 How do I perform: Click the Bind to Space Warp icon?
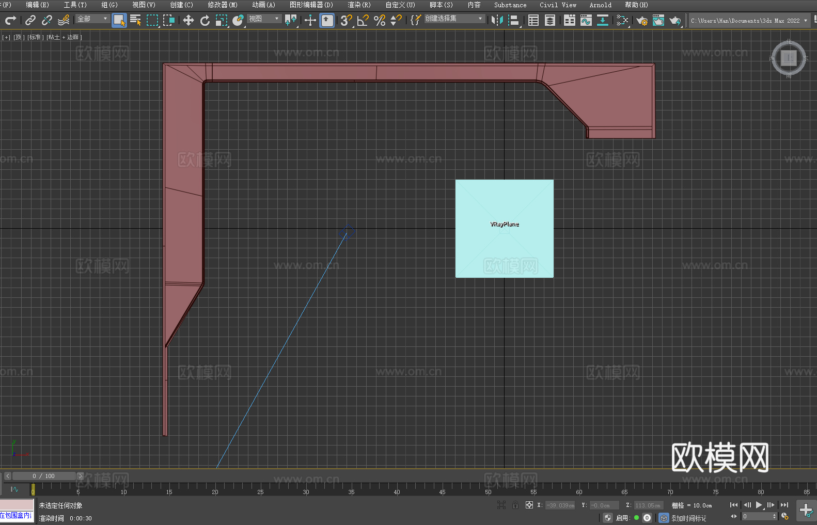pyautogui.click(x=64, y=20)
